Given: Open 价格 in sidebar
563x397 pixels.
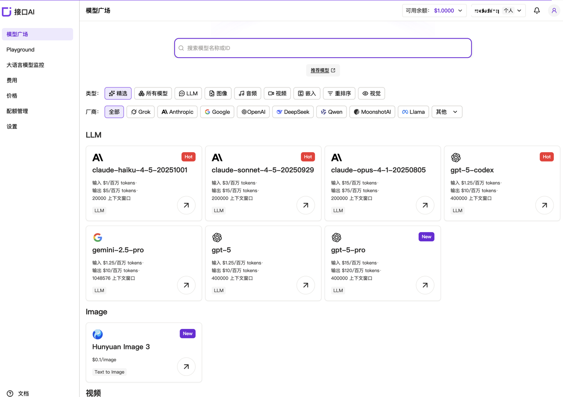Looking at the screenshot, I should coord(37,96).
